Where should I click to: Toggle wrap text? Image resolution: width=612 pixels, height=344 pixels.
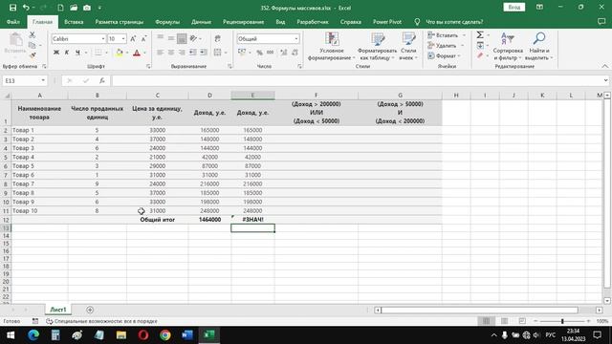coord(218,38)
